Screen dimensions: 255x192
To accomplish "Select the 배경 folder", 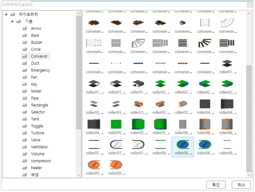I will coord(35,175).
